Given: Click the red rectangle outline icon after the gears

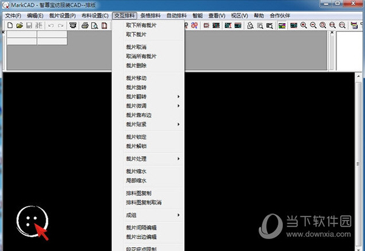Looking at the screenshot, I should 206,26.
